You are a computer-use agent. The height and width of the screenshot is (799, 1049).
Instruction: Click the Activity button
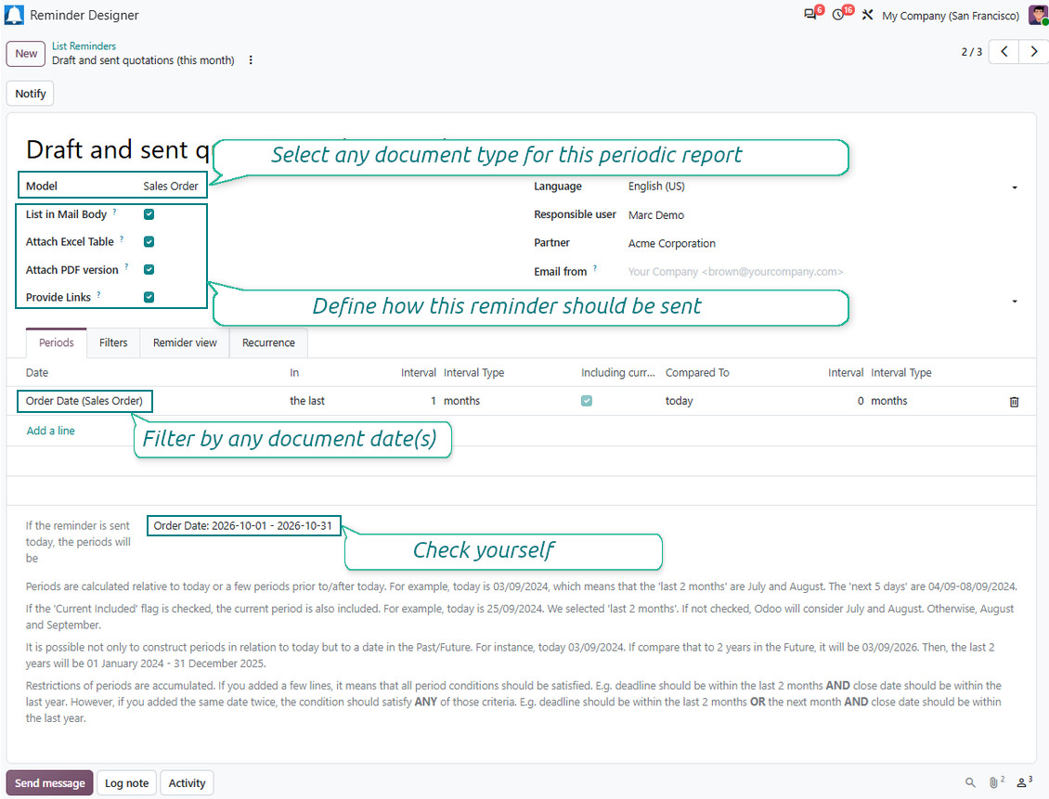[187, 783]
